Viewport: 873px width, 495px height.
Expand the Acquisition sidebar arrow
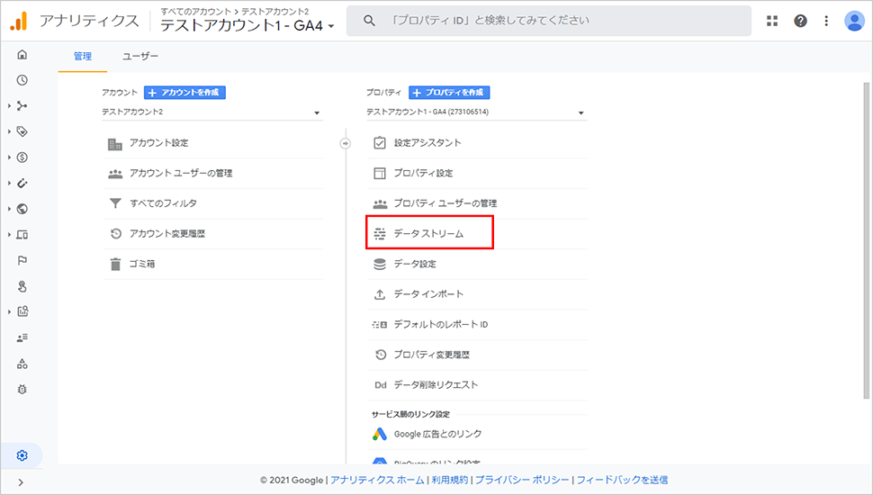(10, 106)
